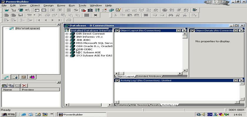Click the Delete Row icon
Viewport: 247px width, 117px height.
coord(29,20)
